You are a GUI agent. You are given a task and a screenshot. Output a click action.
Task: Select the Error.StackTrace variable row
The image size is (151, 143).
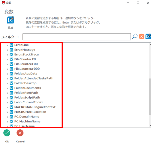pyautogui.click(x=26, y=55)
